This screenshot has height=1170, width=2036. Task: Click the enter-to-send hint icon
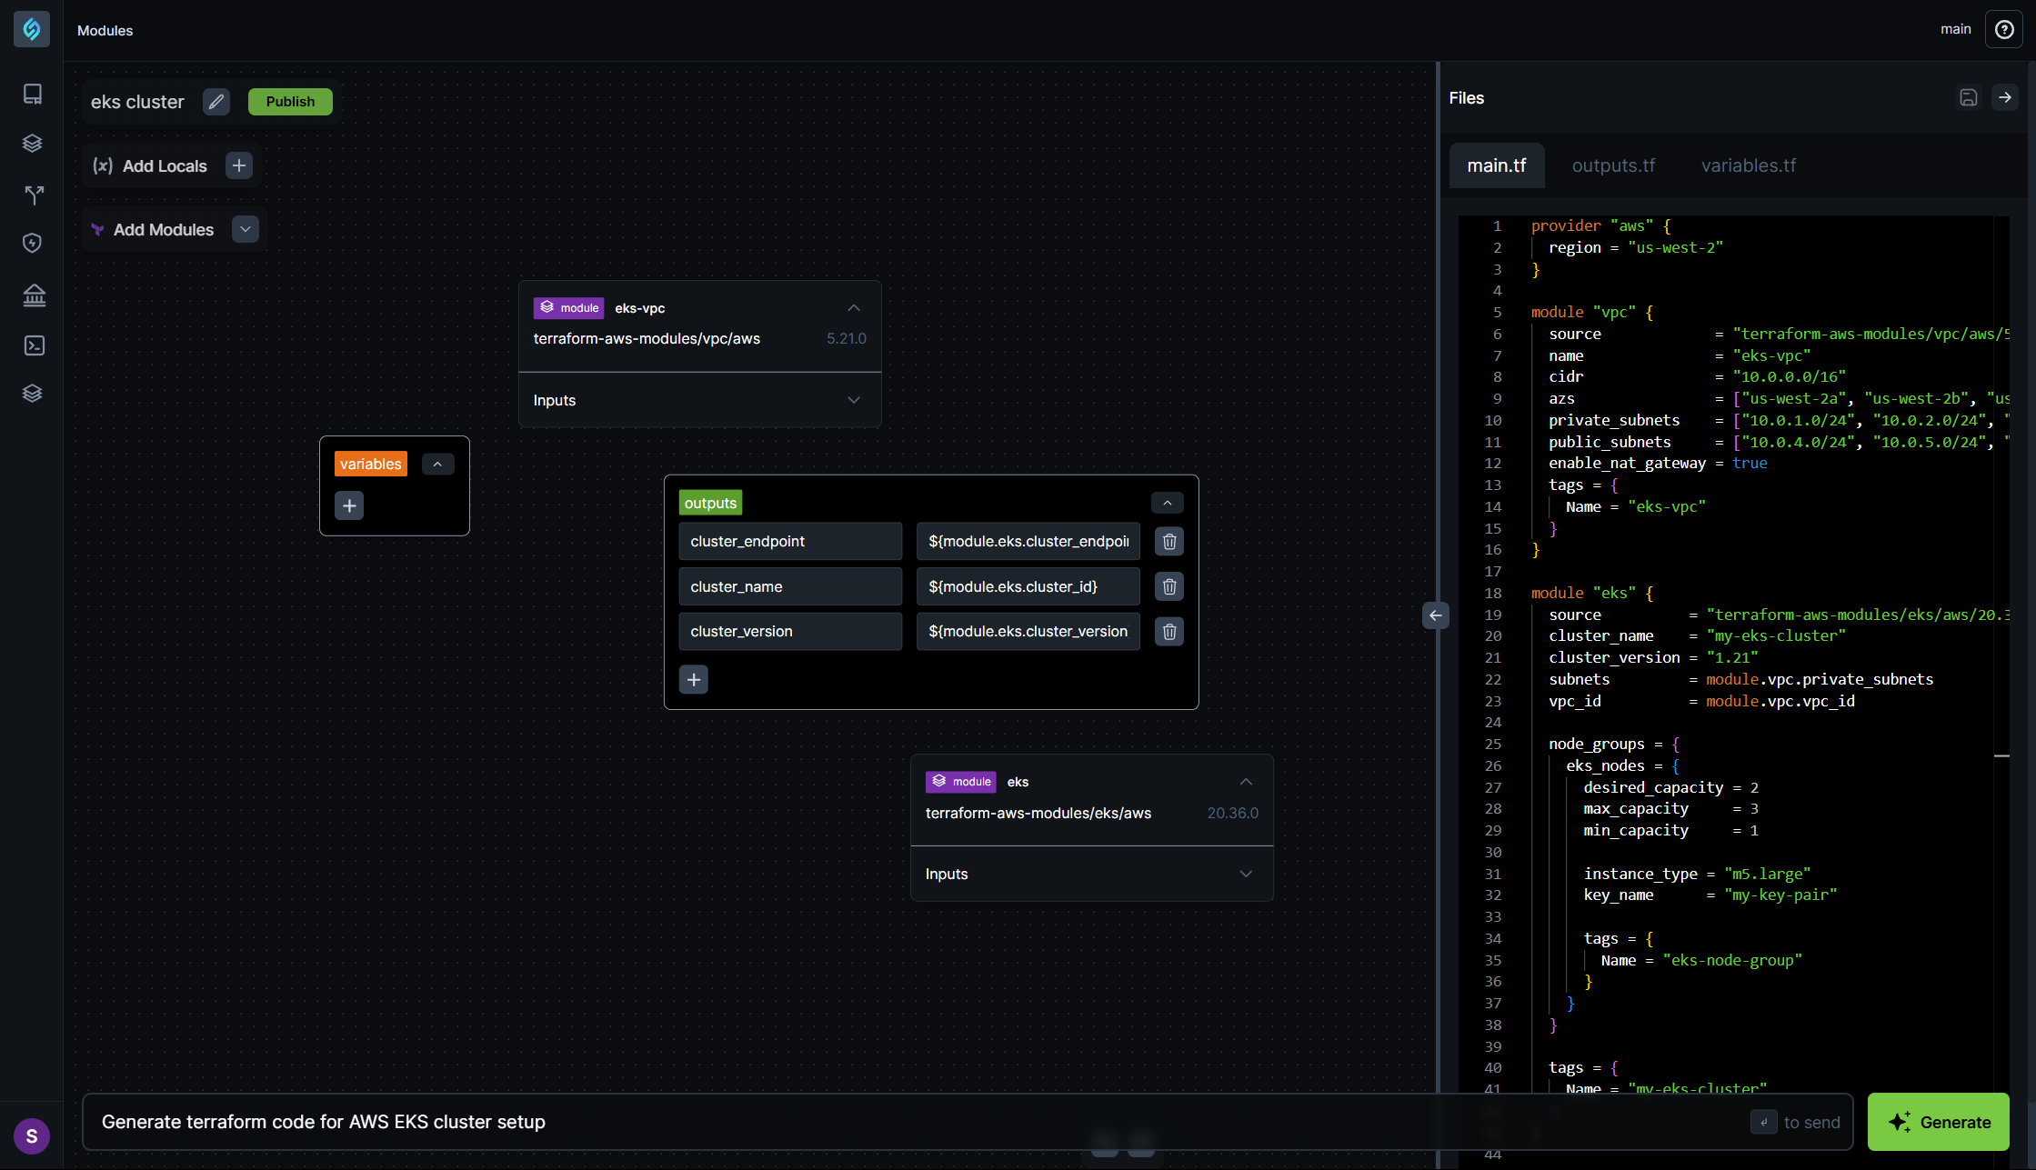click(x=1764, y=1122)
